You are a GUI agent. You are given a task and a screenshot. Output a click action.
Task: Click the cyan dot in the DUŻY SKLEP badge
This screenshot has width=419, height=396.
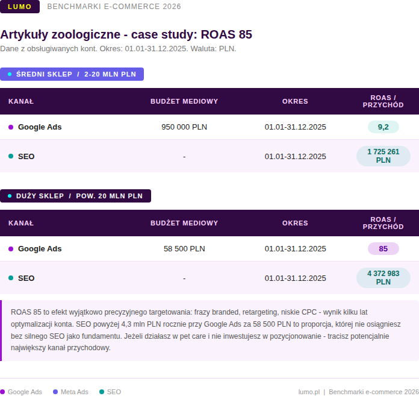(x=10, y=196)
